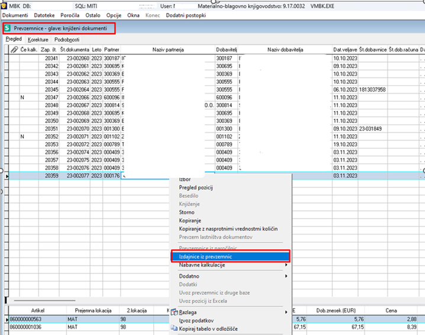The image size is (425, 335).
Task: Sort by the Dat.veljave column header
Action: [344, 50]
